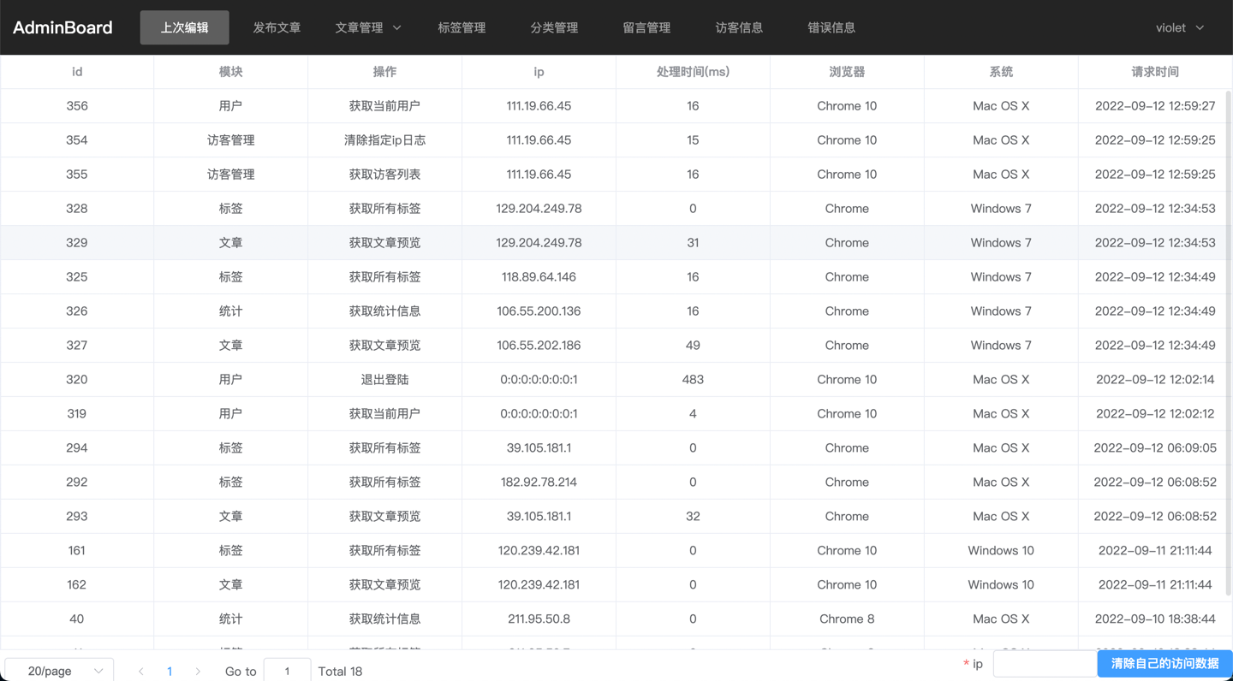Select page number 1
The image size is (1233, 681).
[170, 672]
